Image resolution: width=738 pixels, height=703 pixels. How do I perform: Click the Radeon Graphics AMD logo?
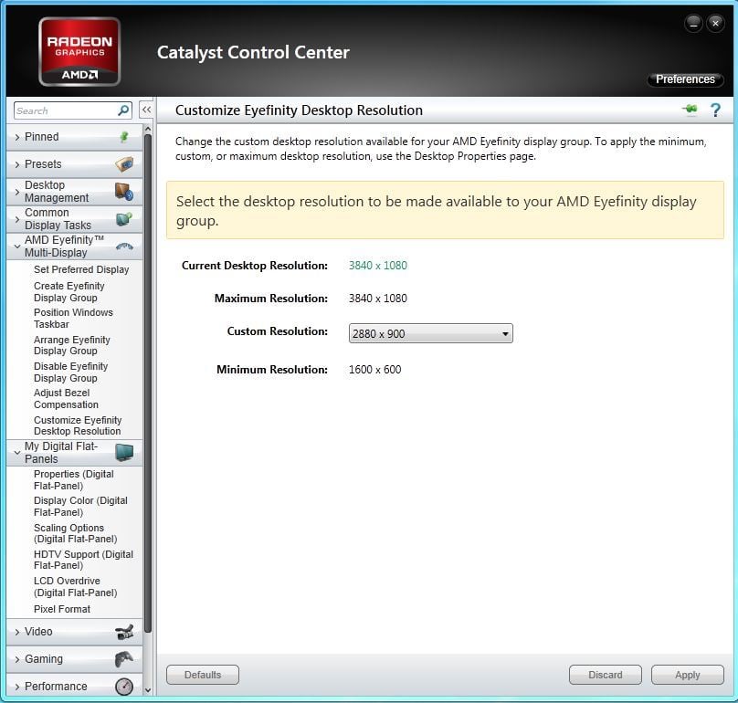pos(79,52)
